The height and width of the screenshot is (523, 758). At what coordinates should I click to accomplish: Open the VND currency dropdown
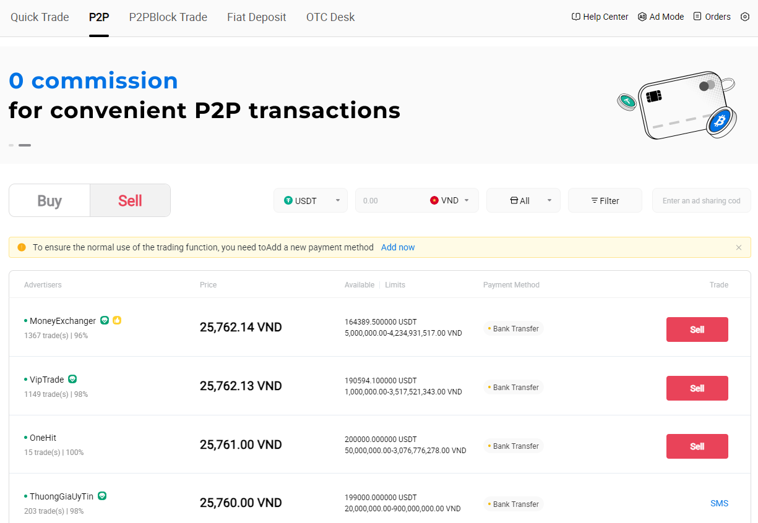click(450, 200)
